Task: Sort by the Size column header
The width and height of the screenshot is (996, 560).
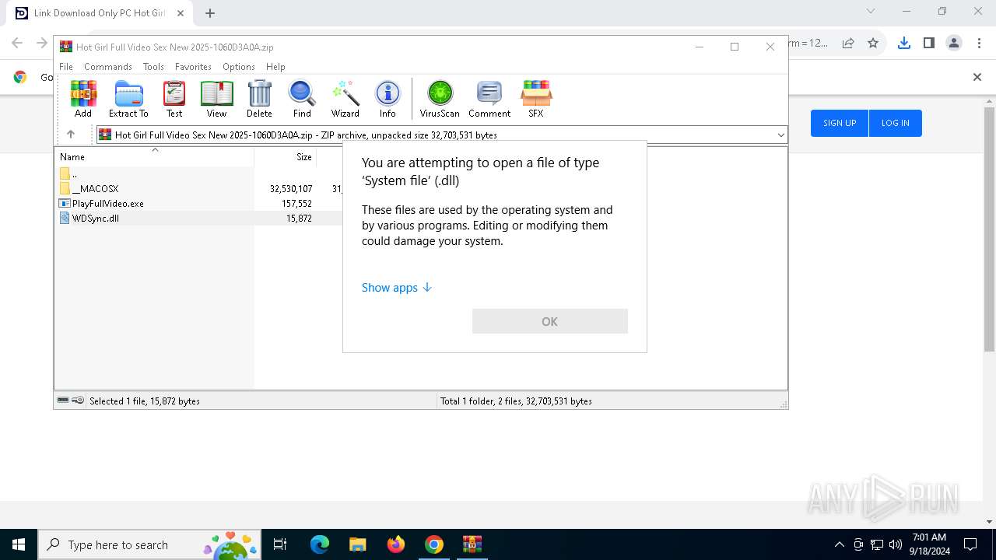Action: 286,156
